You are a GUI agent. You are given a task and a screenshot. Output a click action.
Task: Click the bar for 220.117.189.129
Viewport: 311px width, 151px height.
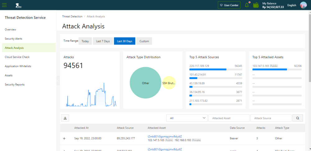coord(216,70)
